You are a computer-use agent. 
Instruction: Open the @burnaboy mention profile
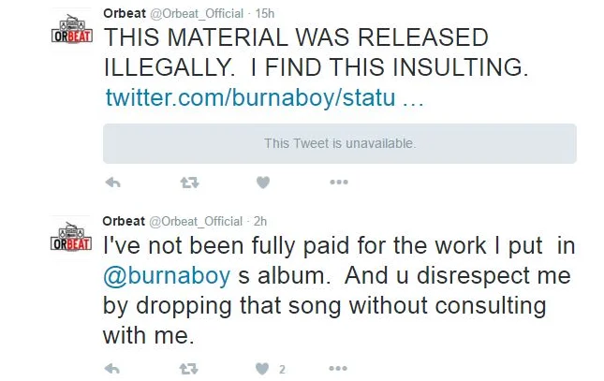pos(163,278)
